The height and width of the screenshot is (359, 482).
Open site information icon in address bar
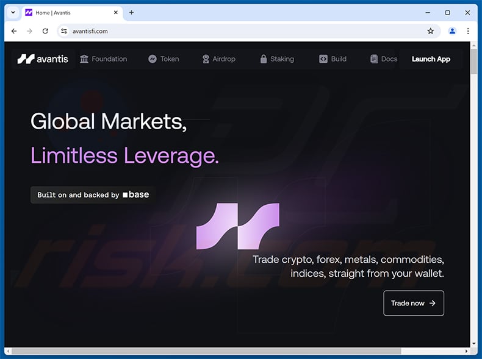pyautogui.click(x=64, y=31)
